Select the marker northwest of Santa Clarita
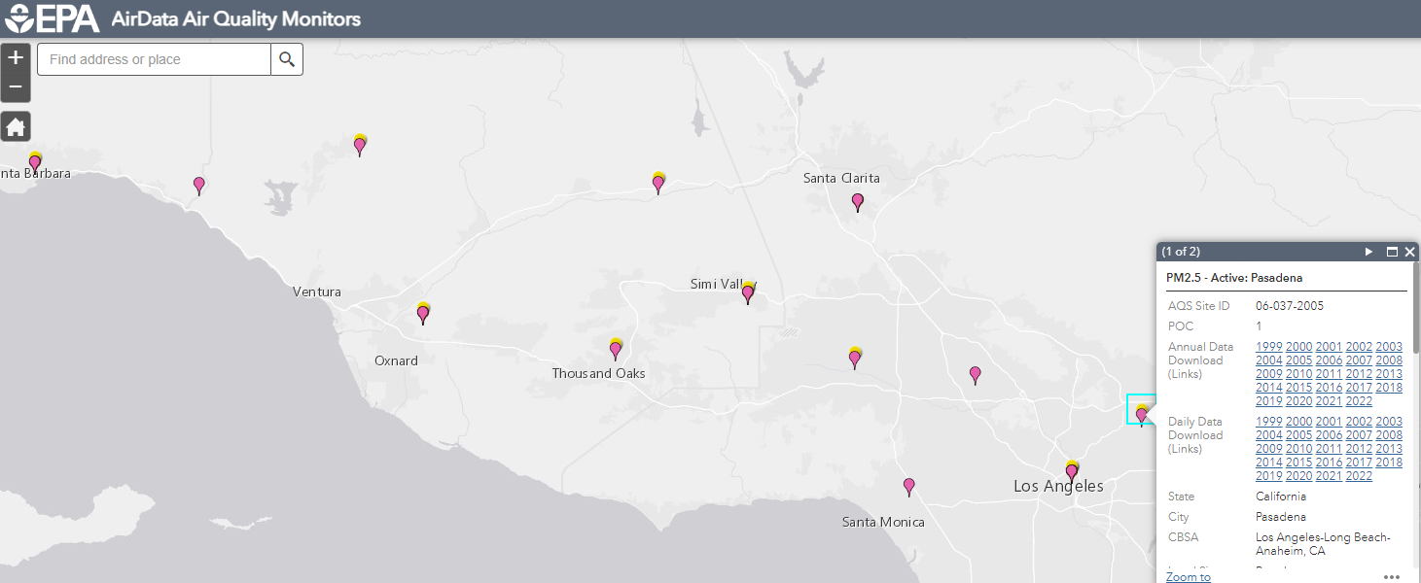The width and height of the screenshot is (1421, 583). click(x=658, y=183)
